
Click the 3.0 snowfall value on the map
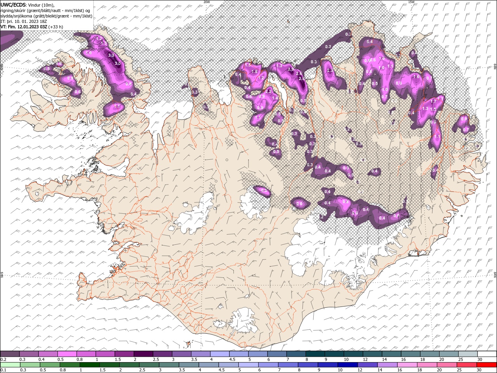tap(118, 63)
